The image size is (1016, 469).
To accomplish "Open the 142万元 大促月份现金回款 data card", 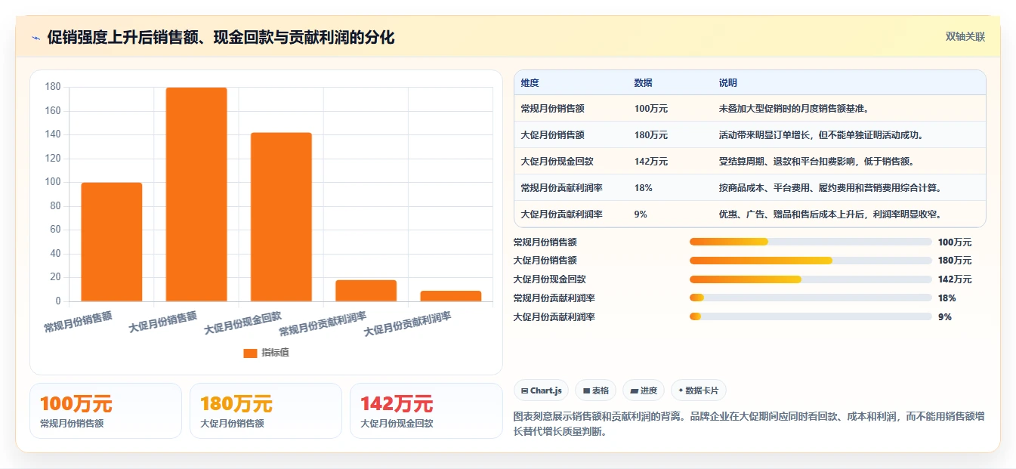I will tap(426, 411).
